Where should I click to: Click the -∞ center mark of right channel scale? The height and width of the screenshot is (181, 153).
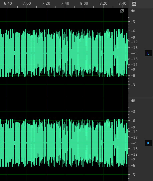[x=134, y=143]
